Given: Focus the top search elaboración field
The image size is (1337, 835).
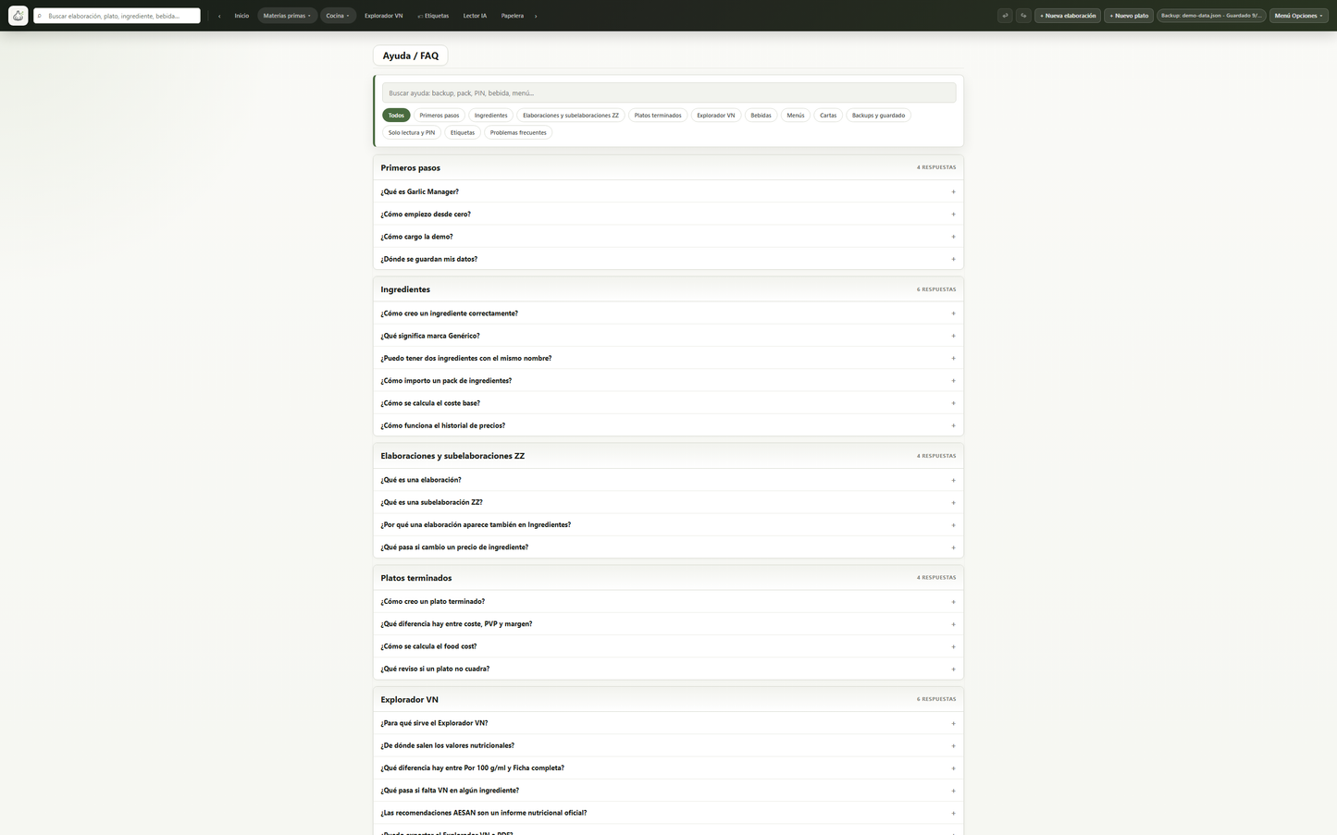Looking at the screenshot, I should tap(118, 16).
